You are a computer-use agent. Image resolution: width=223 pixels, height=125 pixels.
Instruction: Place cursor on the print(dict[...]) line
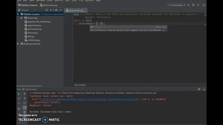[x=92, y=24]
